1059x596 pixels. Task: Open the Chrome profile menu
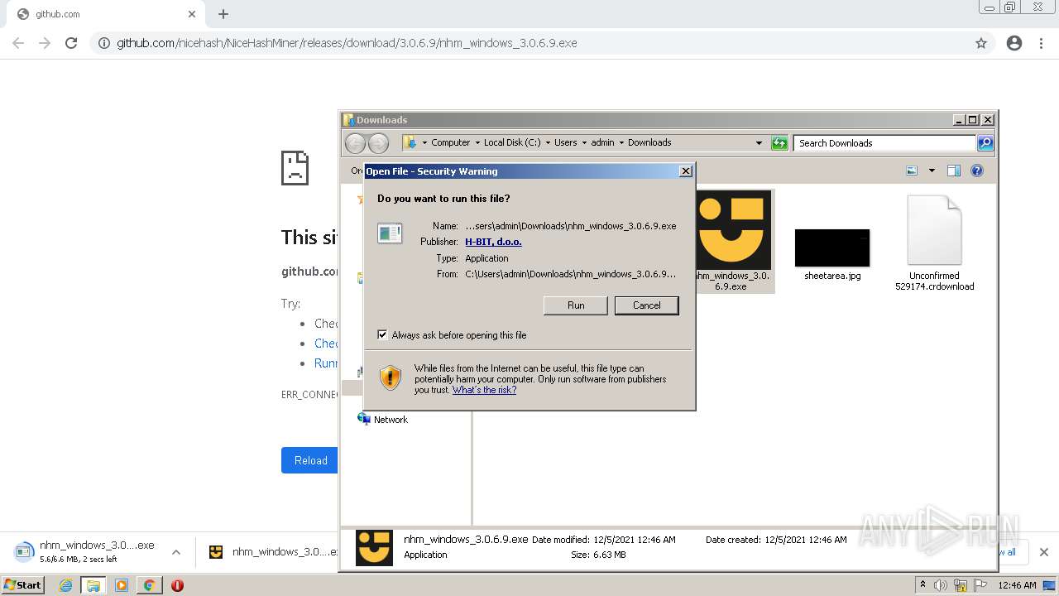1014,43
